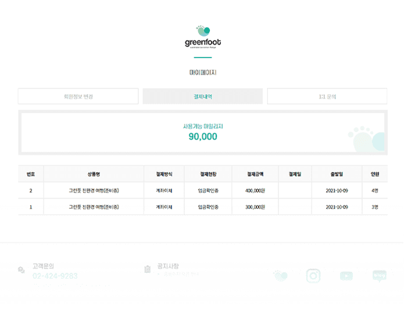
Task: Switch to the 회원정보 변경 tab
Action: (x=78, y=97)
